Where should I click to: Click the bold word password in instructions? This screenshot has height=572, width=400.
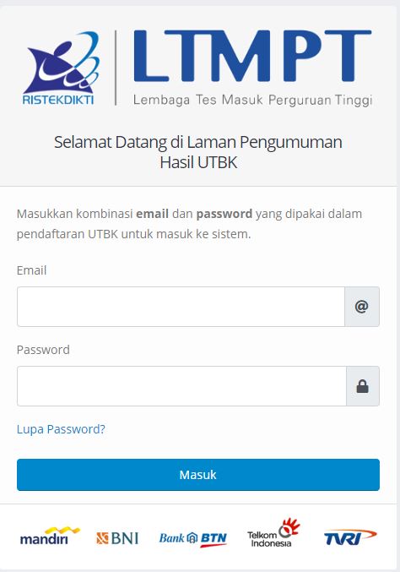224,214
